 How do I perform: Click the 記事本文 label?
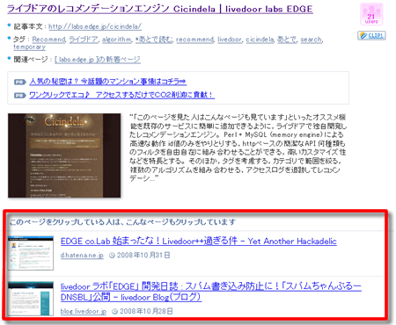(x=29, y=26)
